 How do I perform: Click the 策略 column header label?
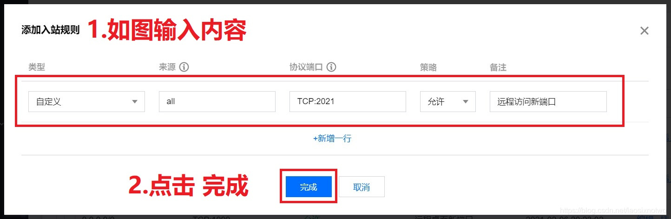pos(428,67)
